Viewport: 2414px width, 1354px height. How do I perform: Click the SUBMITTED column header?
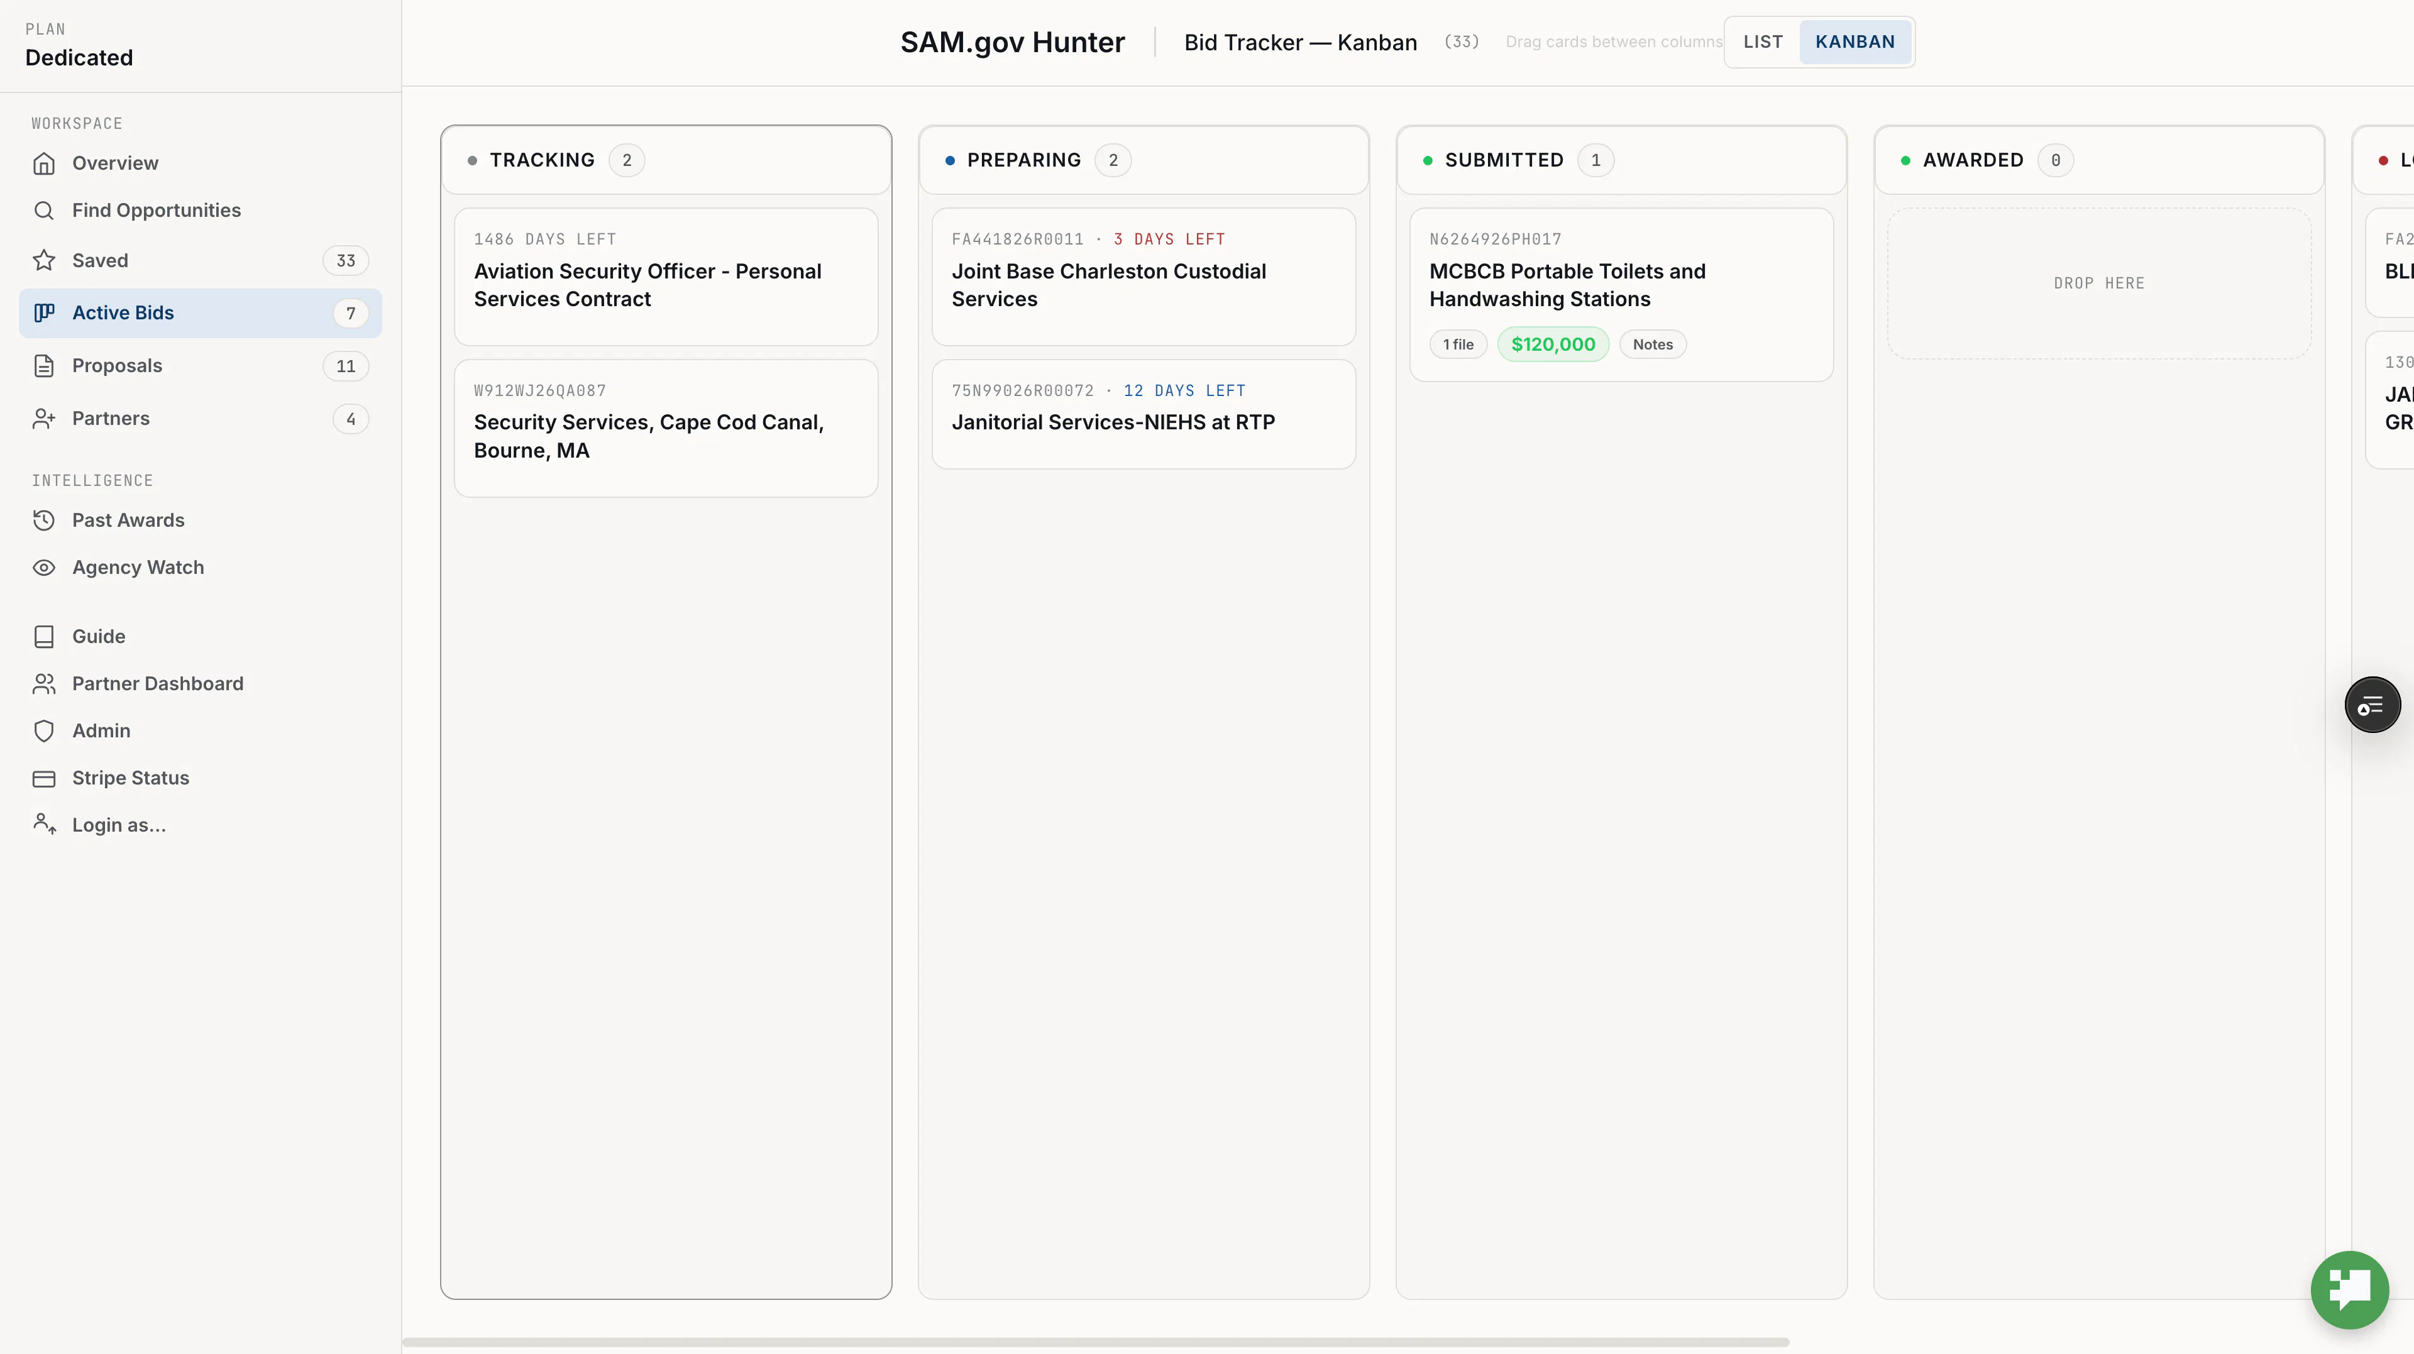1621,160
